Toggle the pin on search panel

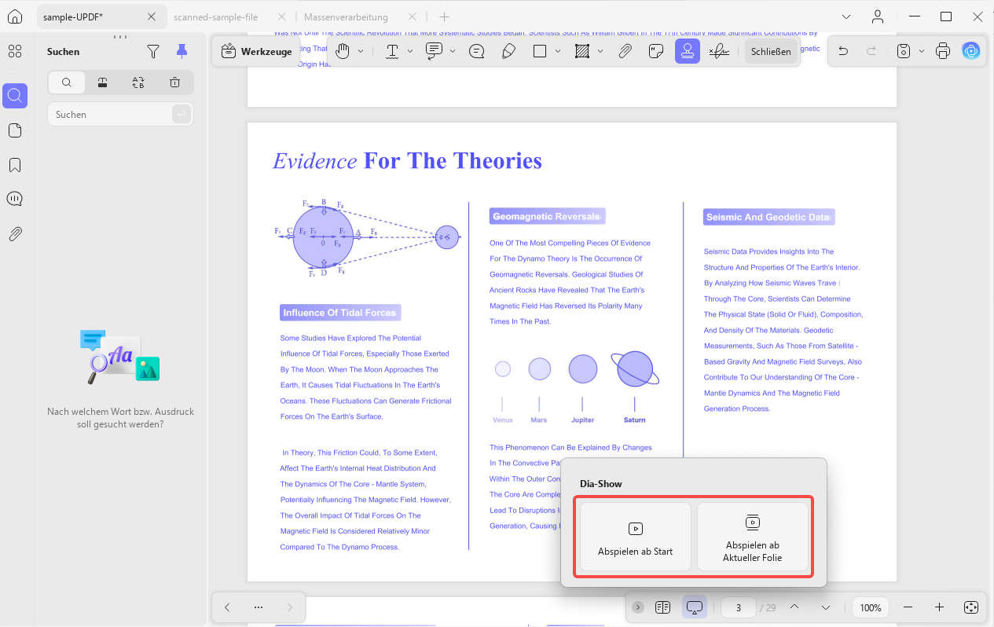point(182,51)
